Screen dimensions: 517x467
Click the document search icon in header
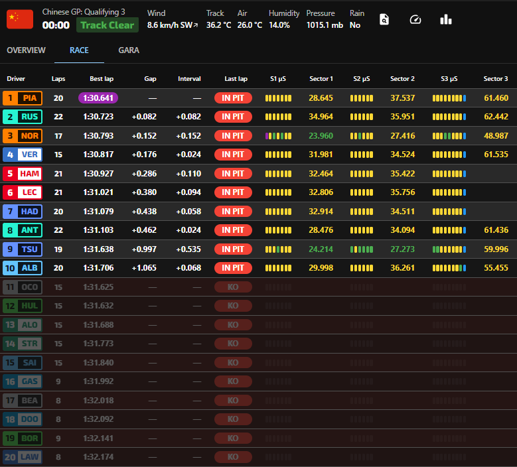384,20
